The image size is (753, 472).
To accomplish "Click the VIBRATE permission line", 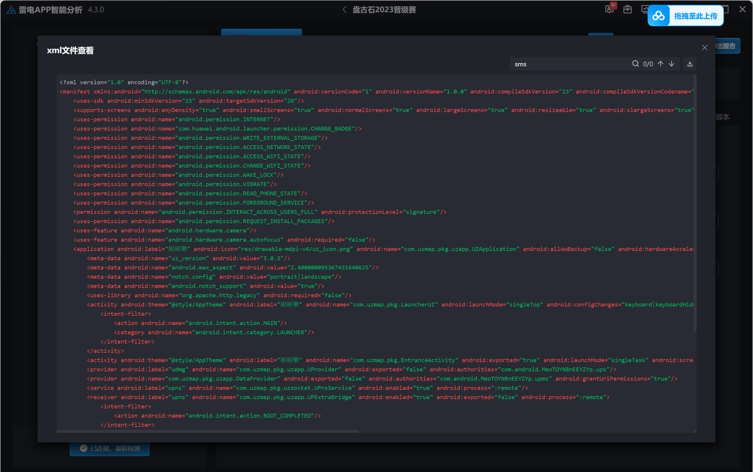I will (175, 184).
